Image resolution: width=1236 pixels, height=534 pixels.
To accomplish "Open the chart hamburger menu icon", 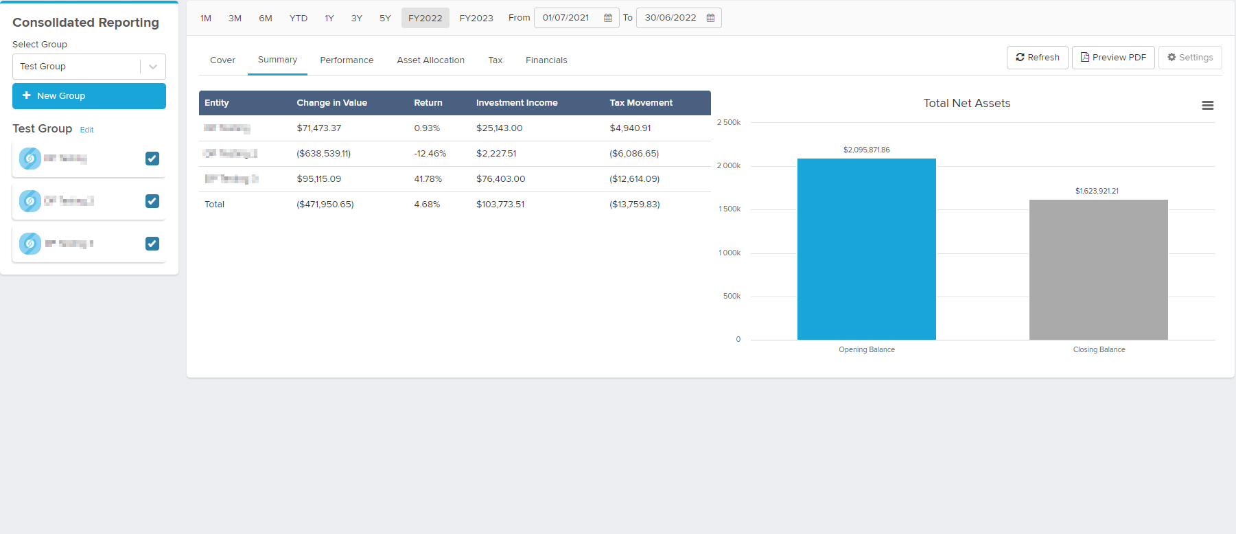I will coord(1208,105).
